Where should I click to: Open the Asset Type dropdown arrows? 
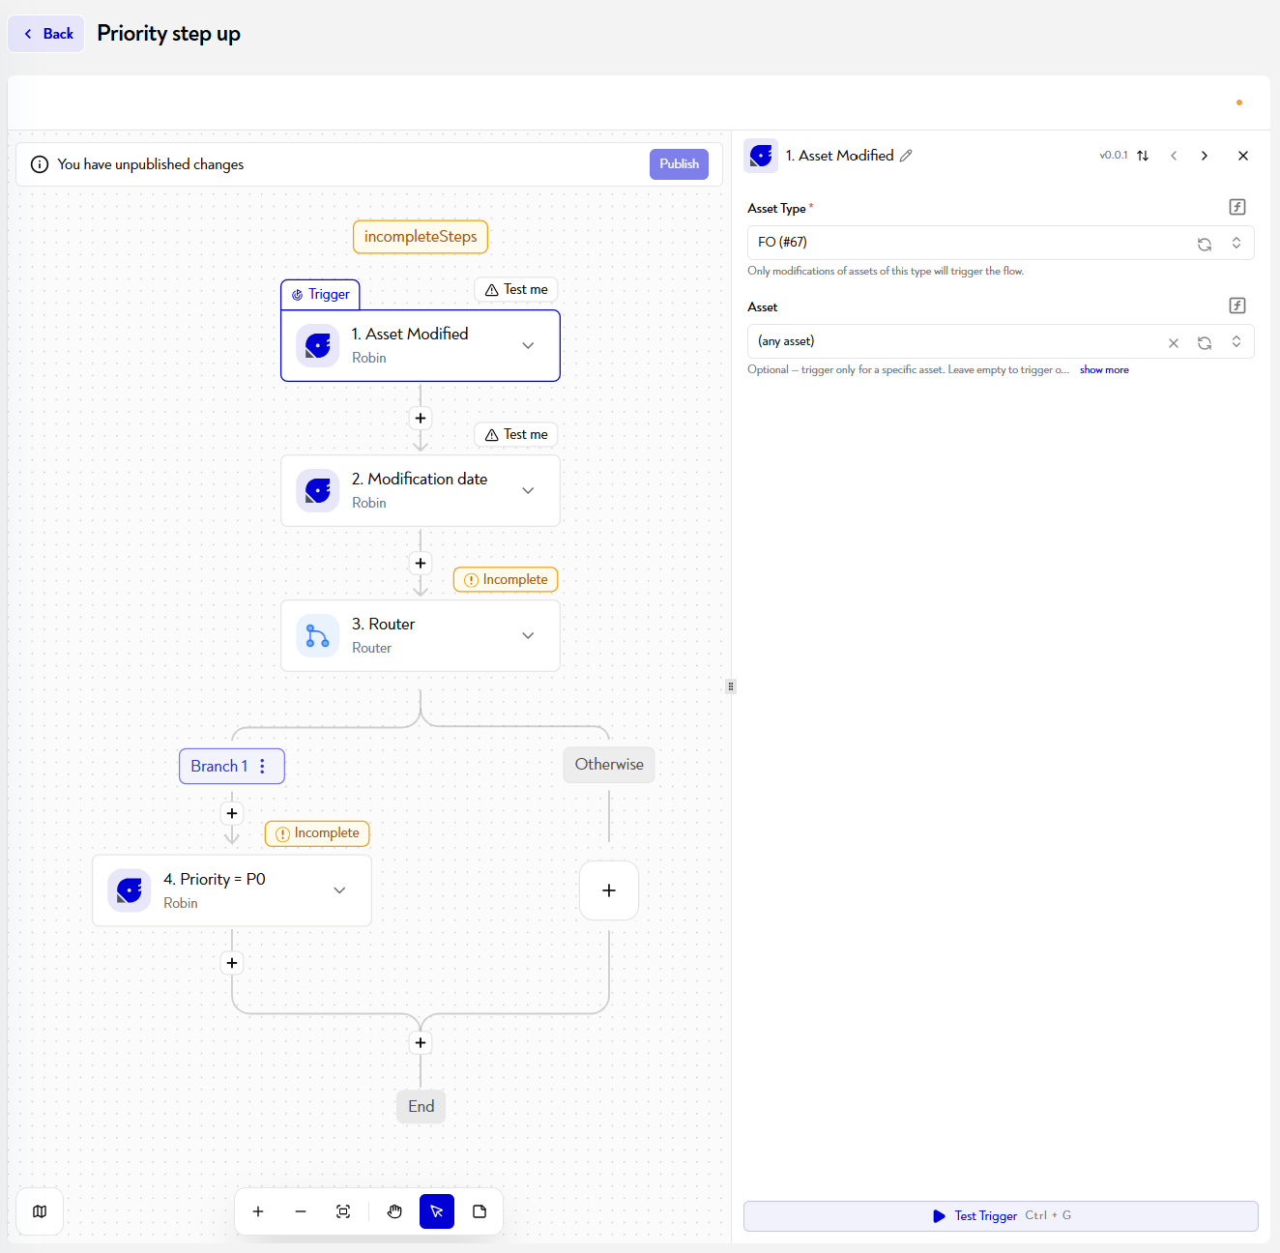point(1236,243)
